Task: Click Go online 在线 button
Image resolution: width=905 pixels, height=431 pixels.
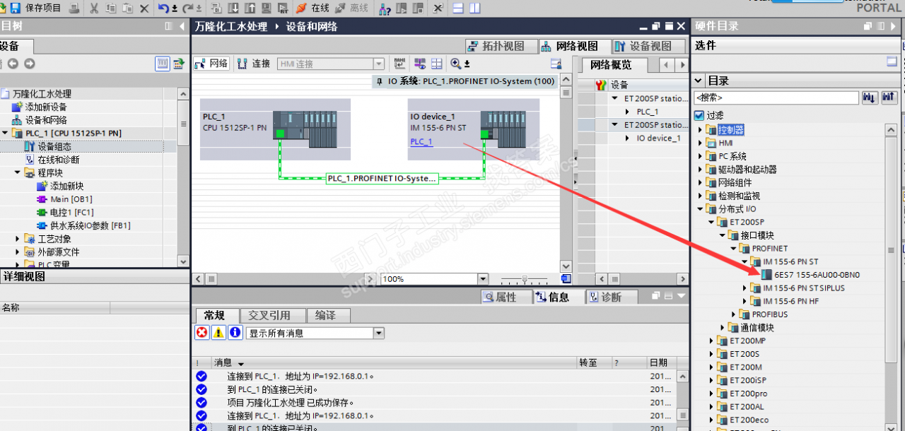Action: pos(313,8)
